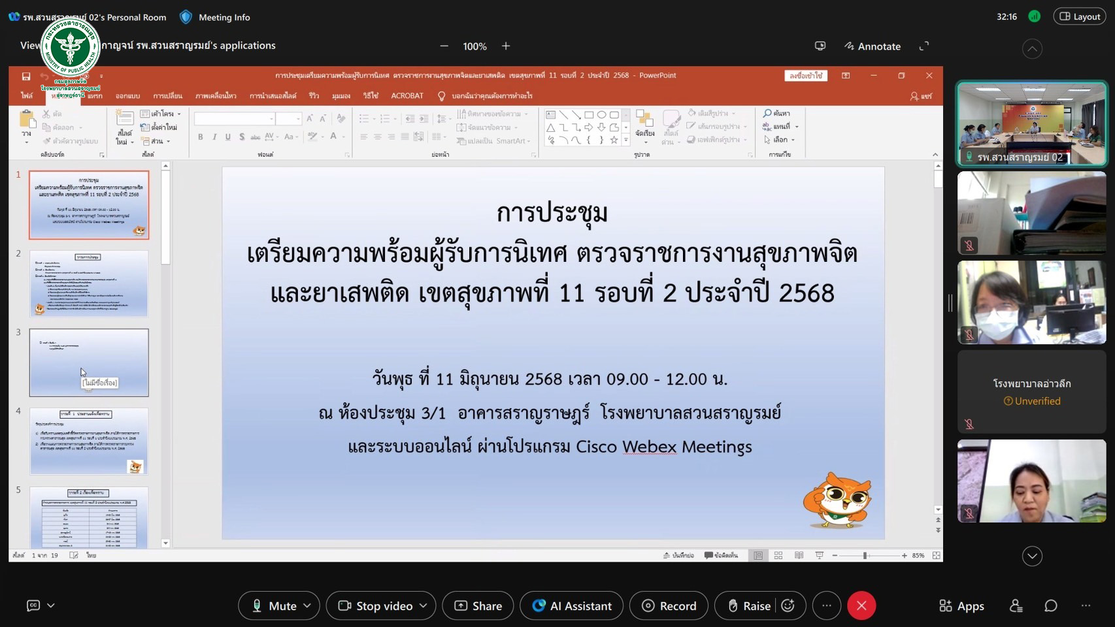Zoom out shared content with minus
The width and height of the screenshot is (1115, 627).
[444, 46]
